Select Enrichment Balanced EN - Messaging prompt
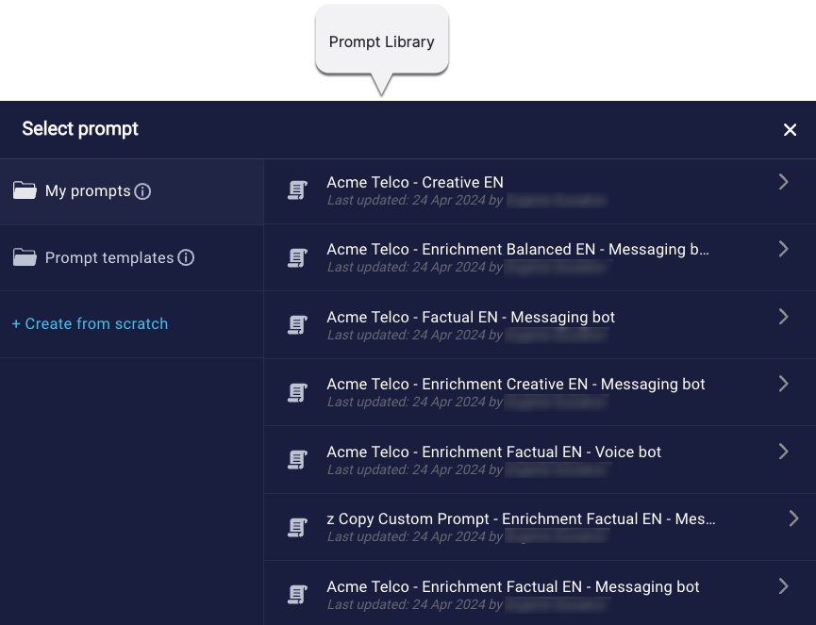This screenshot has width=816, height=625. coord(540,257)
